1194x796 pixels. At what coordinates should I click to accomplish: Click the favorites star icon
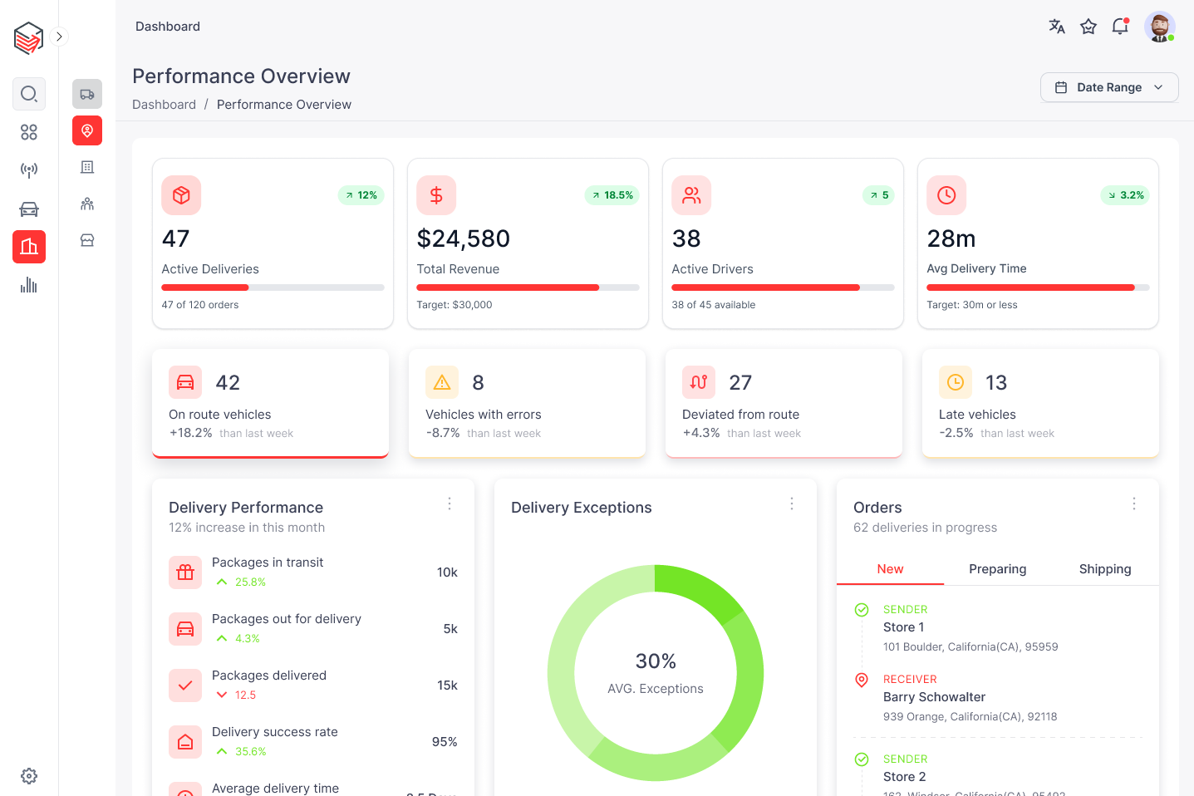click(x=1088, y=27)
